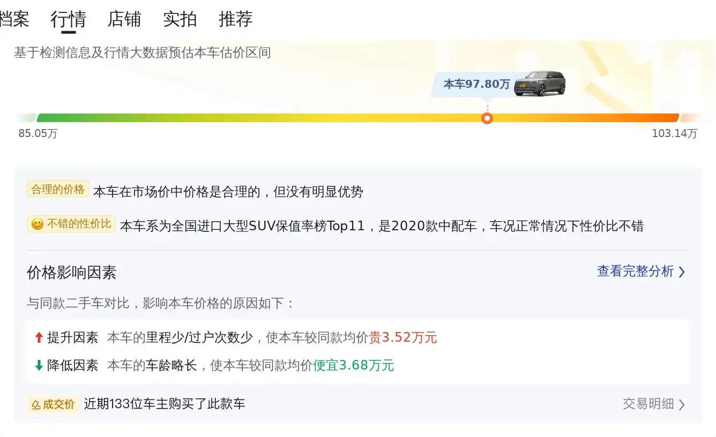
Task: Click the 合理的价格 tag
Action: (x=58, y=189)
